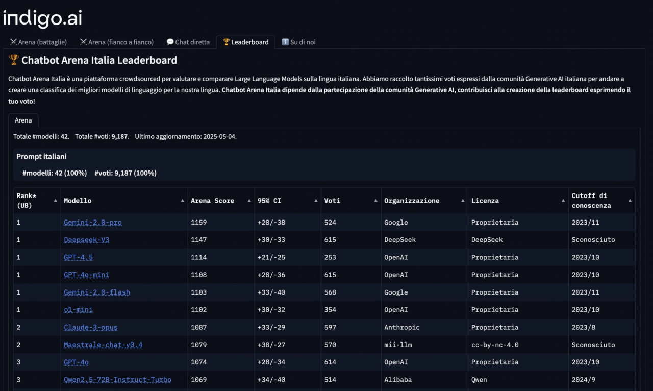Image resolution: width=653 pixels, height=391 pixels.
Task: Select the Leaderboard tab
Action: tap(246, 42)
